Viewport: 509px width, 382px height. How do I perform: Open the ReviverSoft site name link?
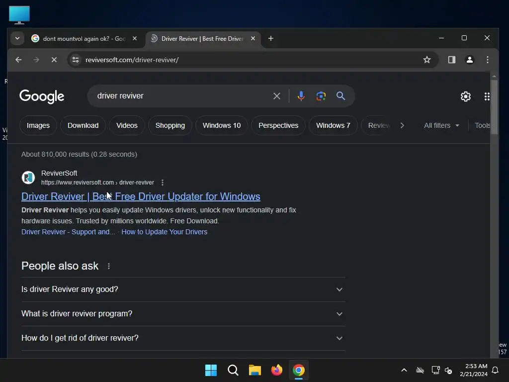[59, 173]
